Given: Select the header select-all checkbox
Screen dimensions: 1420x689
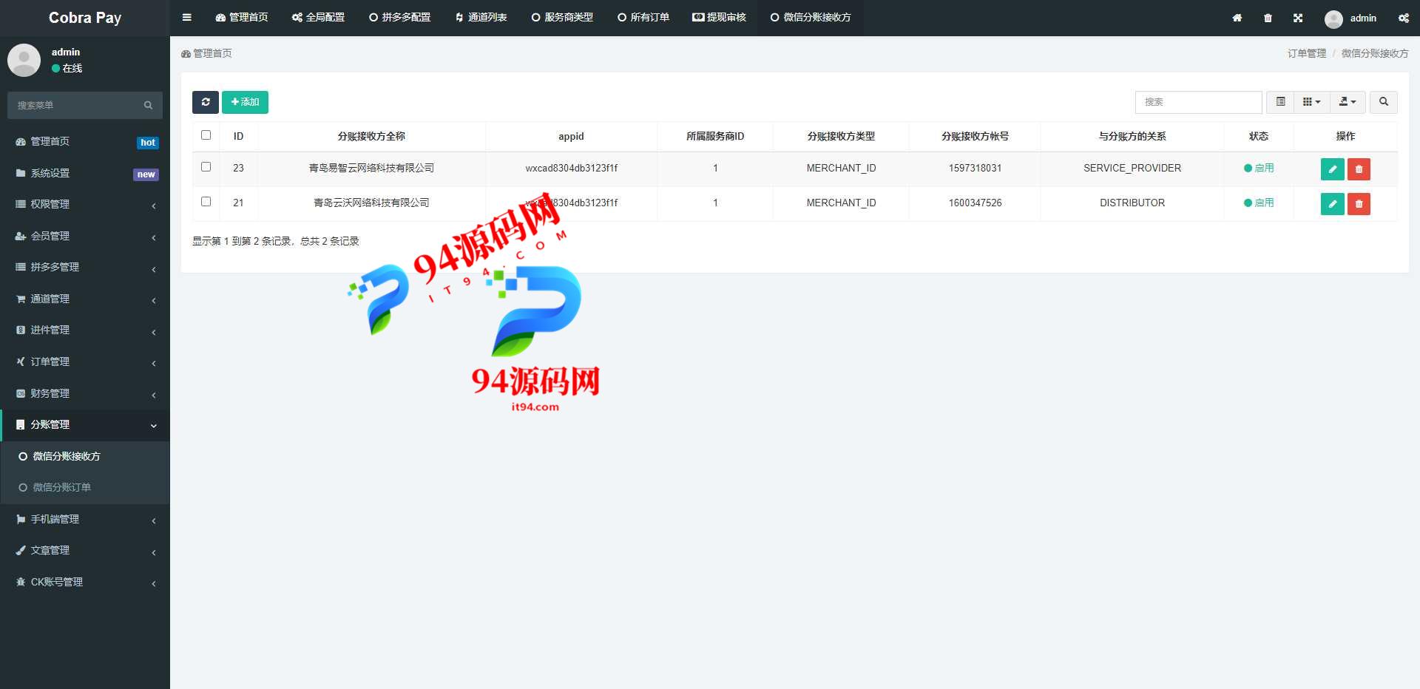Looking at the screenshot, I should (206, 135).
